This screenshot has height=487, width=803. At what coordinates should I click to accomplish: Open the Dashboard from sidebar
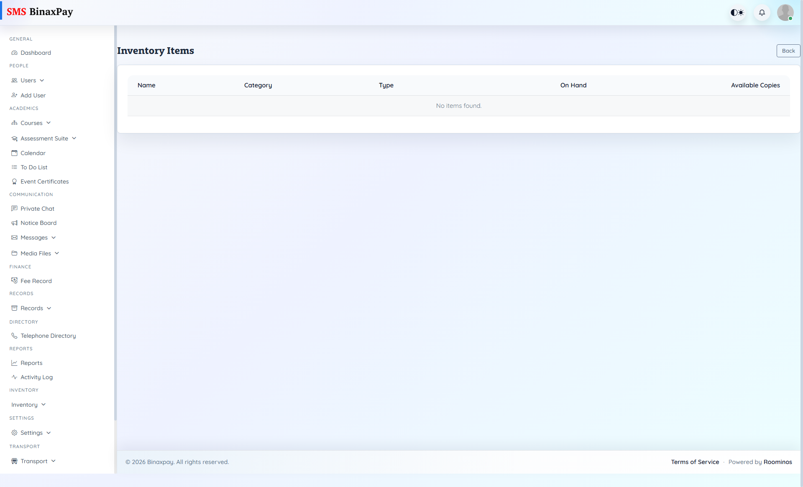[x=36, y=52]
